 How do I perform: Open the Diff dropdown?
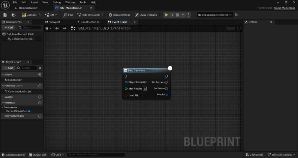51,15
